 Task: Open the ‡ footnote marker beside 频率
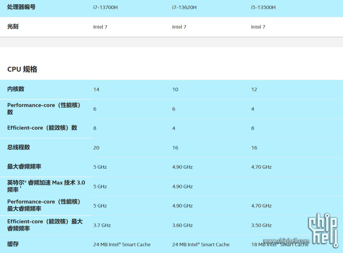point(21,188)
